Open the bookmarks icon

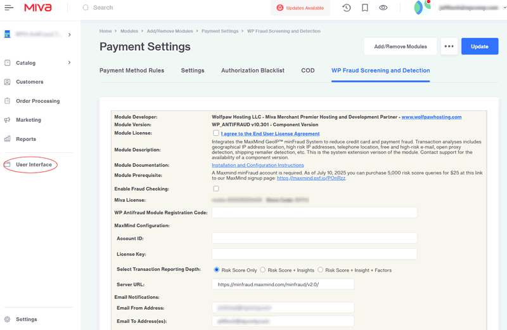[x=365, y=8]
